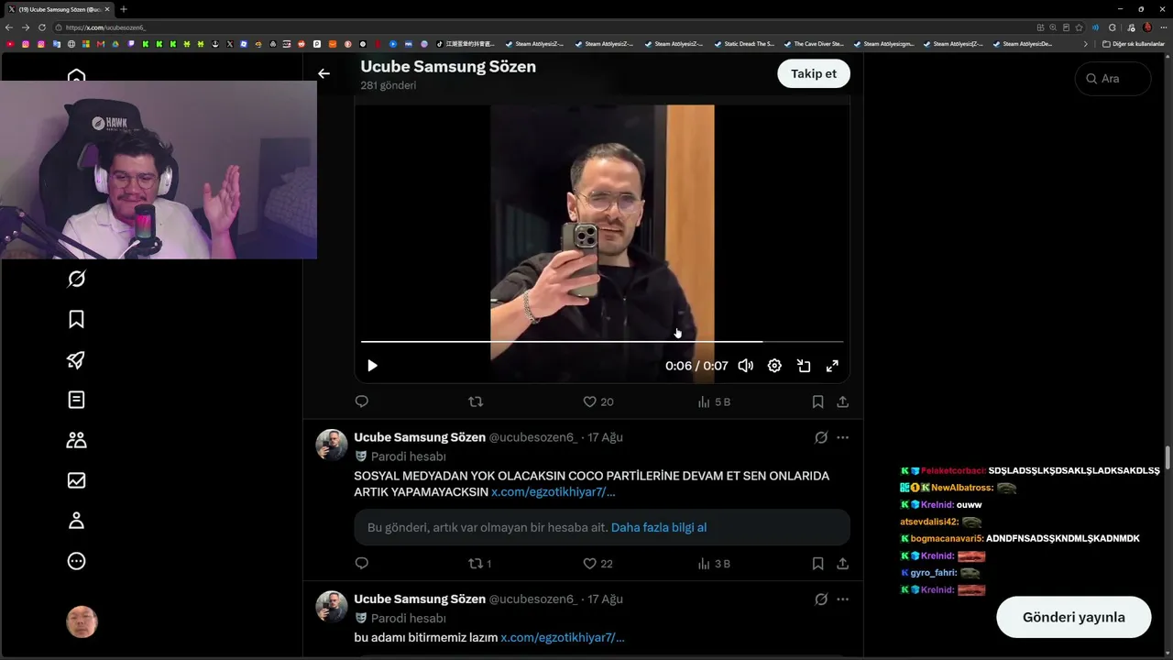This screenshot has height=660, width=1173.
Task: Like the video post with 20 likes
Action: [x=598, y=401]
